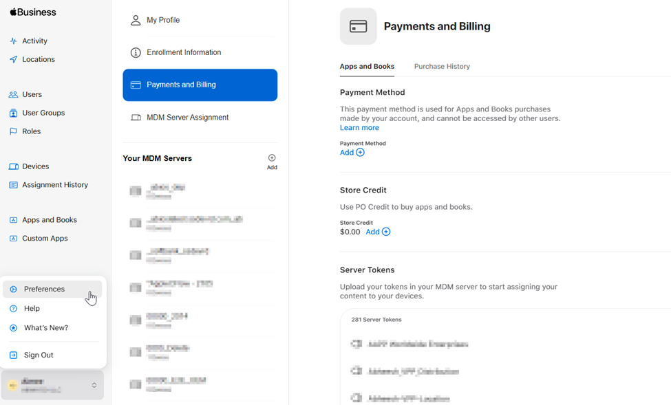
Task: Select the User Groups icon
Action: (x=13, y=113)
